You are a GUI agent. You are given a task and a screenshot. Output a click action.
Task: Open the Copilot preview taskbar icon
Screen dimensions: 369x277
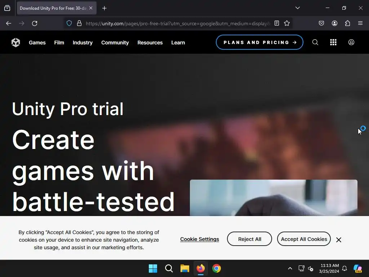[358, 268]
